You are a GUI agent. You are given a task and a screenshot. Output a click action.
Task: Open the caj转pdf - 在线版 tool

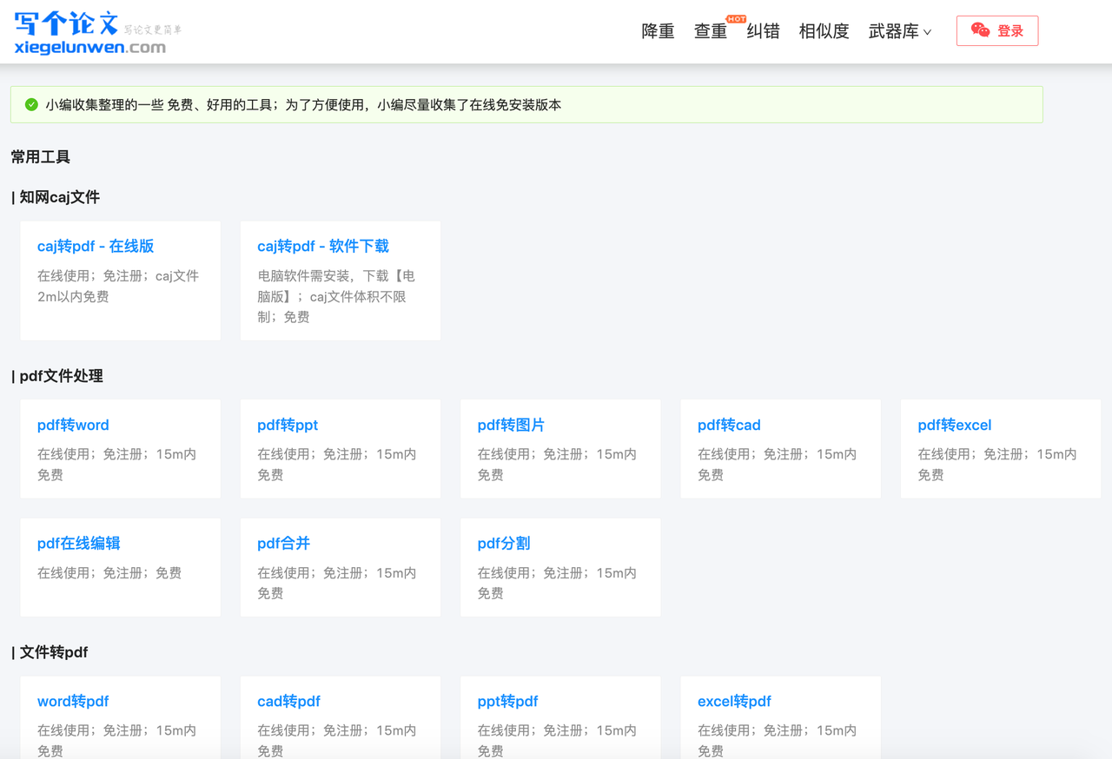[x=95, y=246]
